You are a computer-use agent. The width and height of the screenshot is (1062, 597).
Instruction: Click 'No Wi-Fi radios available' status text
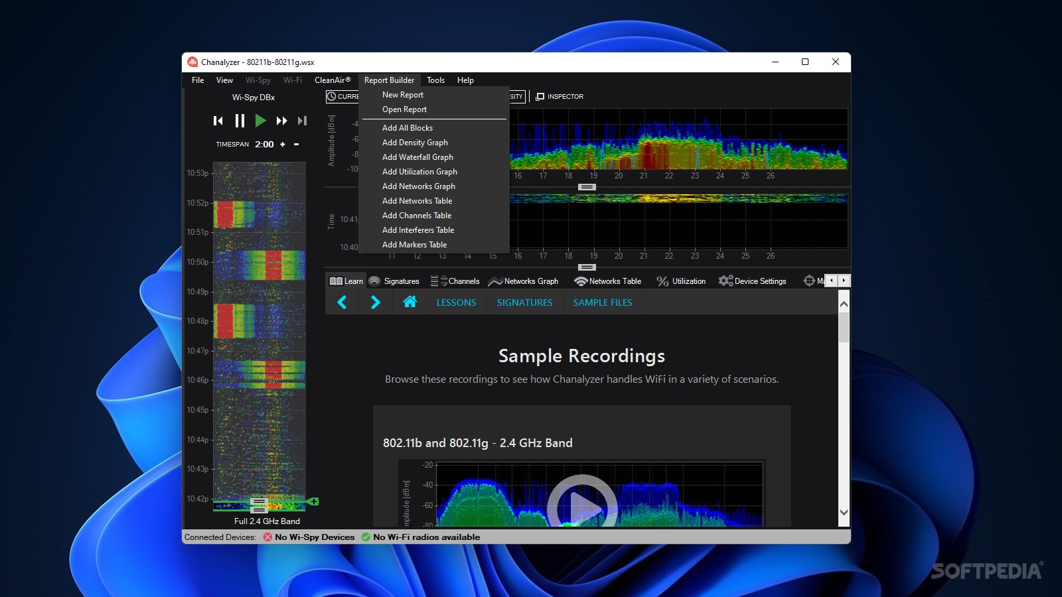click(426, 537)
